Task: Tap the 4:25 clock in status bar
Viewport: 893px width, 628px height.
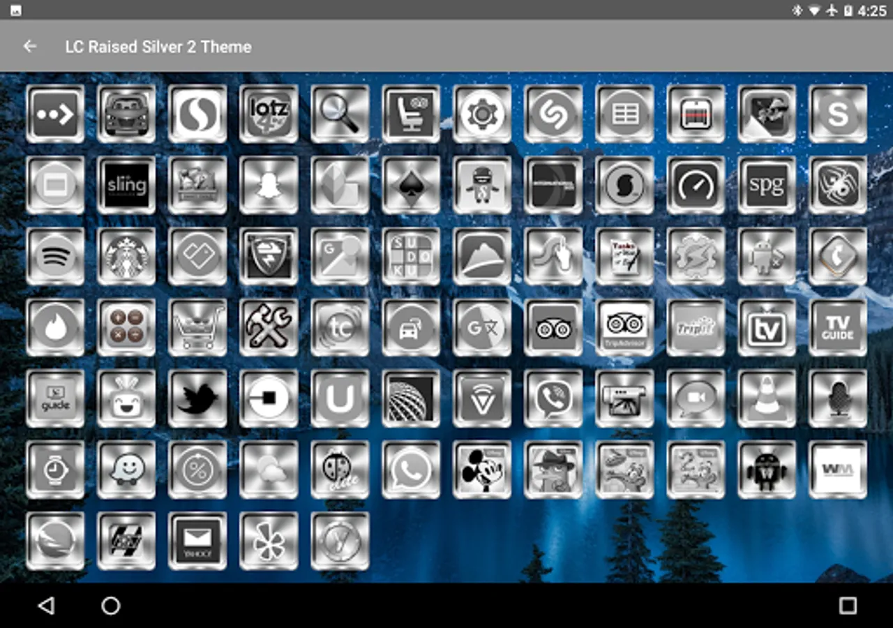Action: click(x=872, y=10)
